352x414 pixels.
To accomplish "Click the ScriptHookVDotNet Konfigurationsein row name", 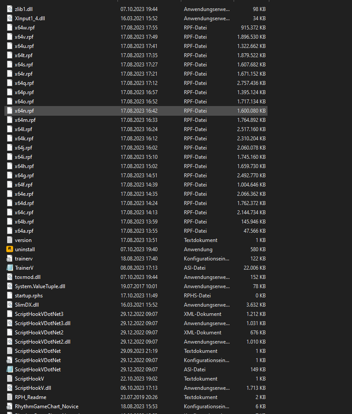I will (x=38, y=360).
